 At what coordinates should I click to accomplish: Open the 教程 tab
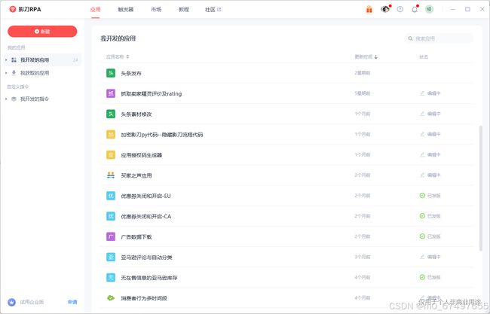click(184, 10)
